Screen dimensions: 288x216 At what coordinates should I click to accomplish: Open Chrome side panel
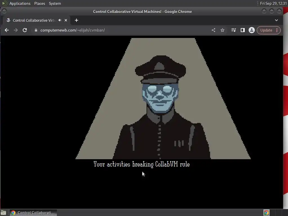pyautogui.click(x=243, y=30)
